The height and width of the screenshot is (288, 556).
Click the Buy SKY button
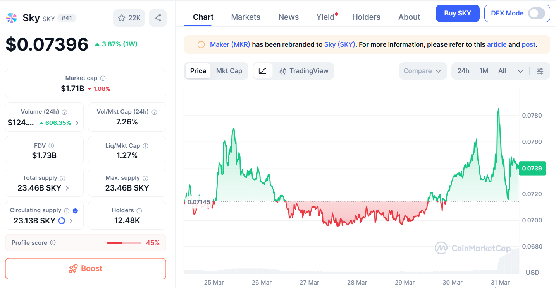pos(458,13)
